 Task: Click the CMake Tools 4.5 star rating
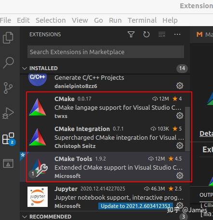pos(175,159)
